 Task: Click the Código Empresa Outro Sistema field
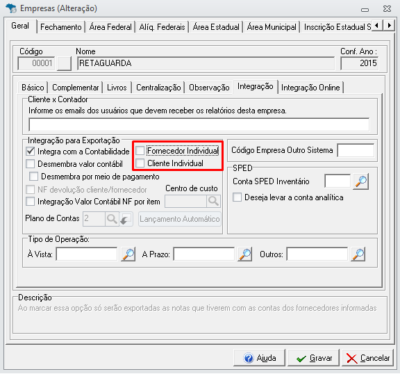point(356,150)
